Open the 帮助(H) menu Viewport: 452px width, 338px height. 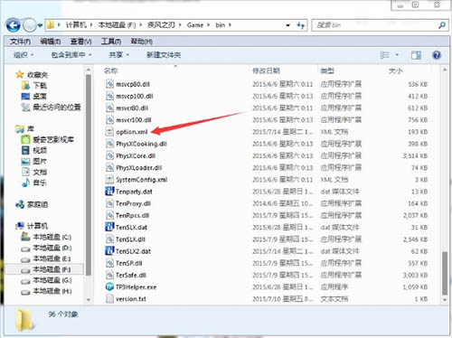142,42
